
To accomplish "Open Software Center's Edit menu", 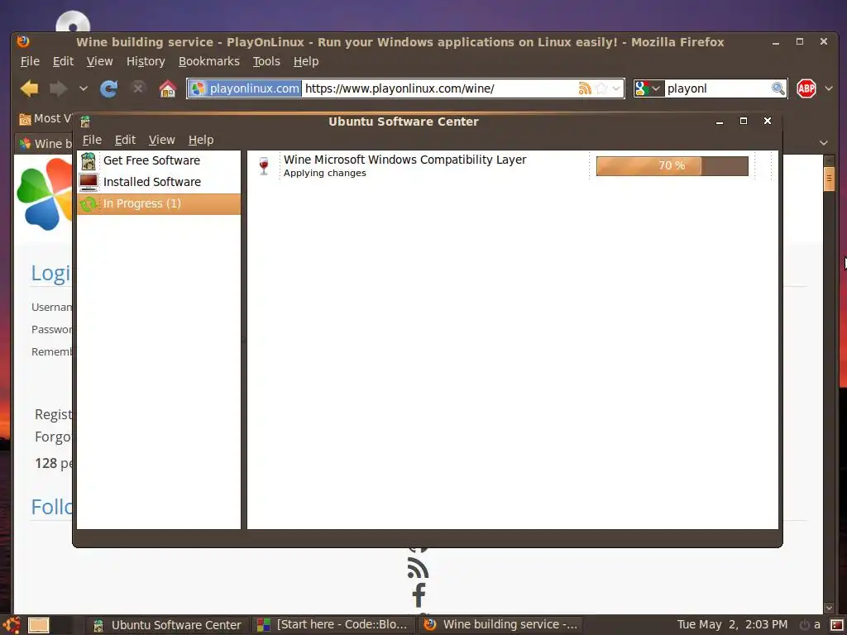I will pos(126,140).
